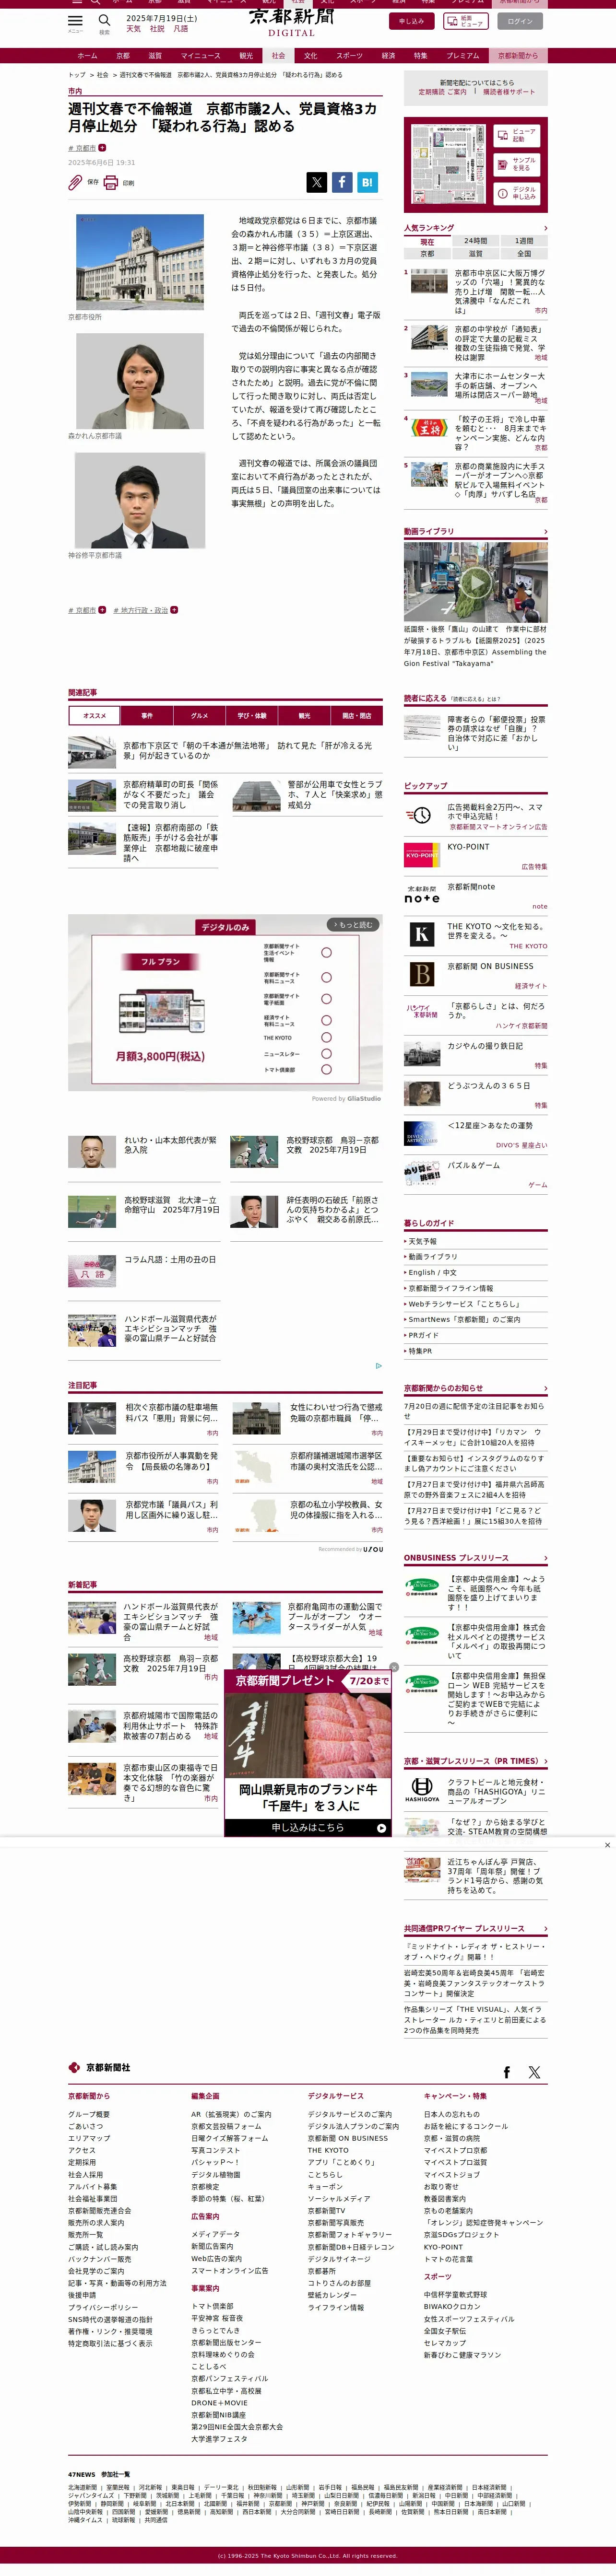Open スポーツ in the navigation bar
616x2576 pixels.
coord(350,56)
